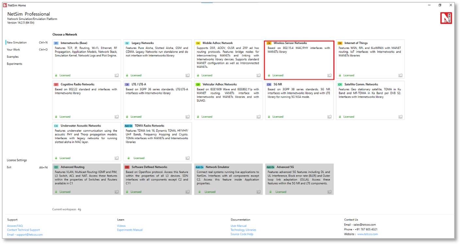The height and width of the screenshot is (245, 461).
Task: Open book icon on Internet of Things card
Action: point(400,75)
